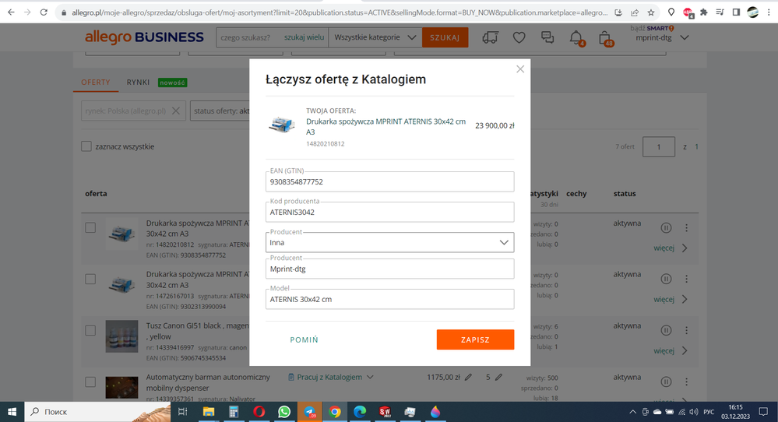Open three-dot menu for Automatyczny barman offer

tap(687, 382)
